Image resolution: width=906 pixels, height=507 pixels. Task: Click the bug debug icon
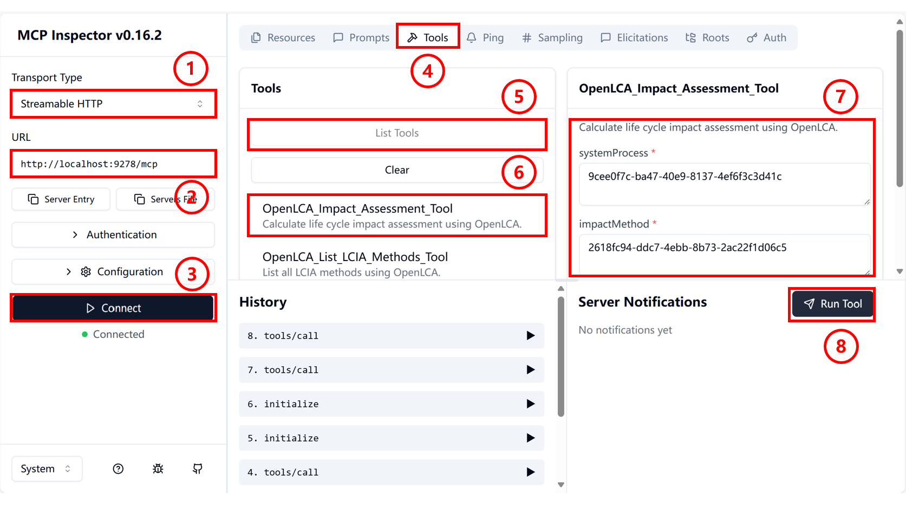point(158,469)
